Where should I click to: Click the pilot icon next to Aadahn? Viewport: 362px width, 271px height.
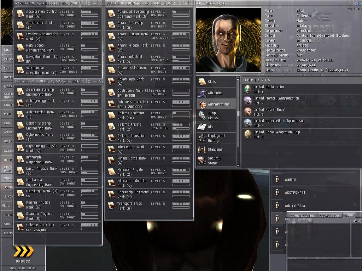coord(277,179)
